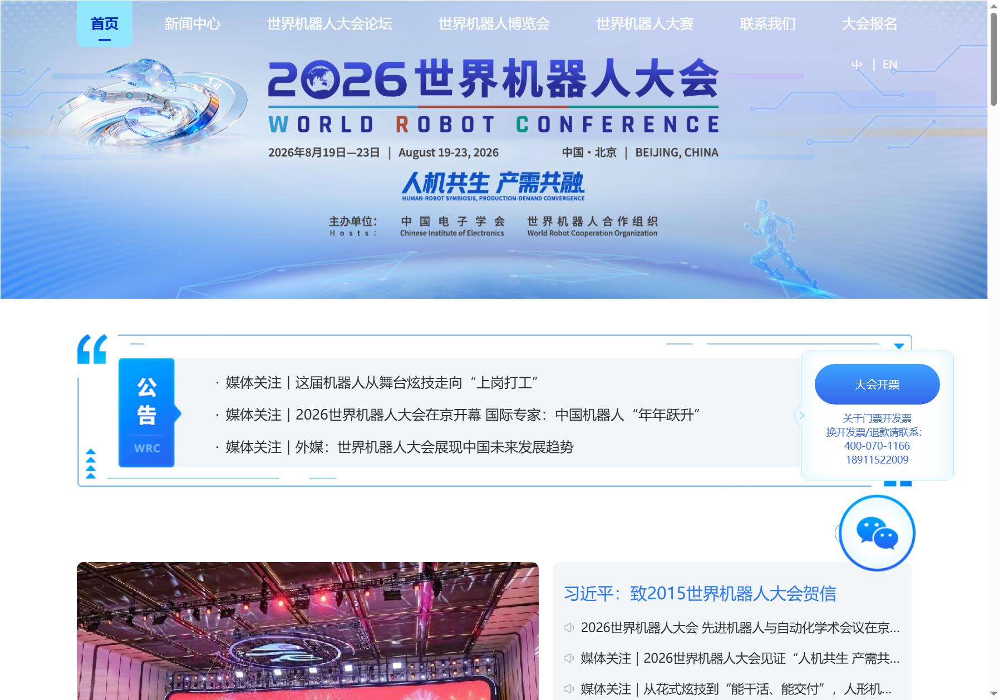Viewport: 999px width, 700px height.
Task: Click the phone number 18911522009
Action: (x=877, y=460)
